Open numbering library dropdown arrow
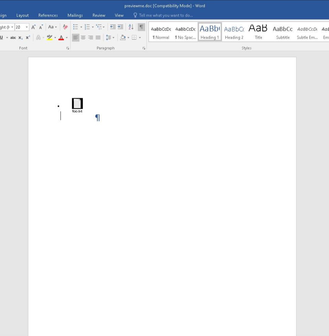The height and width of the screenshot is (336, 329). pos(93,27)
